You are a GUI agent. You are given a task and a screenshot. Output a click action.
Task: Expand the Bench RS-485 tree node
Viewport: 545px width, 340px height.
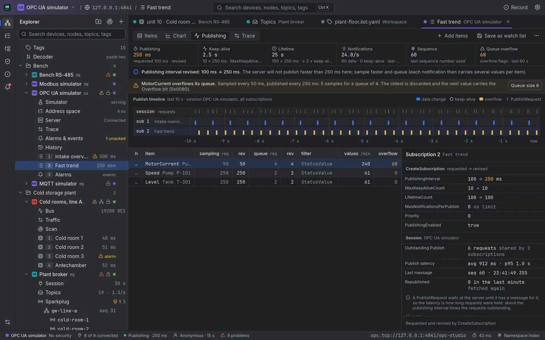click(x=26, y=75)
